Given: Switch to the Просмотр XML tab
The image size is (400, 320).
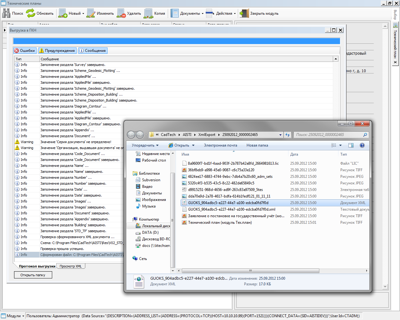Looking at the screenshot, I should click(71, 266).
